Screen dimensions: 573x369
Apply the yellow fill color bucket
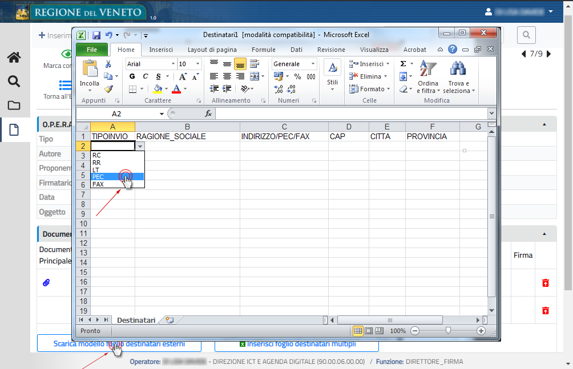(x=158, y=89)
